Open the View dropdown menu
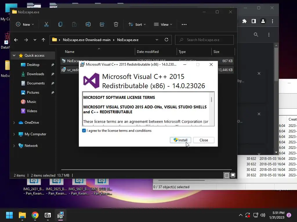The image size is (297, 222). tap(163, 24)
